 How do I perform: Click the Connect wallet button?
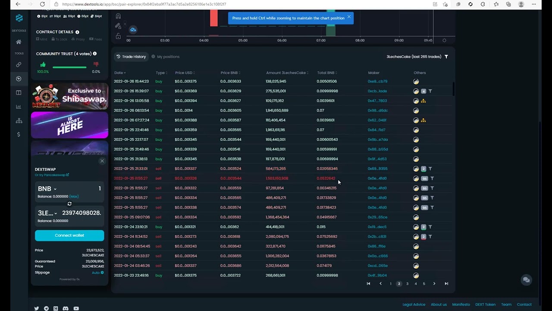point(69,235)
